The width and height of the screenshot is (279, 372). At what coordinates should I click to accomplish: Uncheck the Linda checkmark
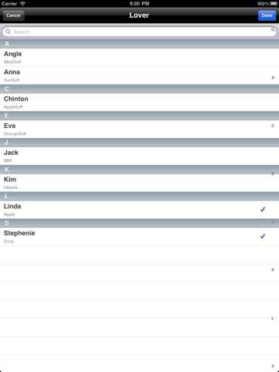coord(263,209)
